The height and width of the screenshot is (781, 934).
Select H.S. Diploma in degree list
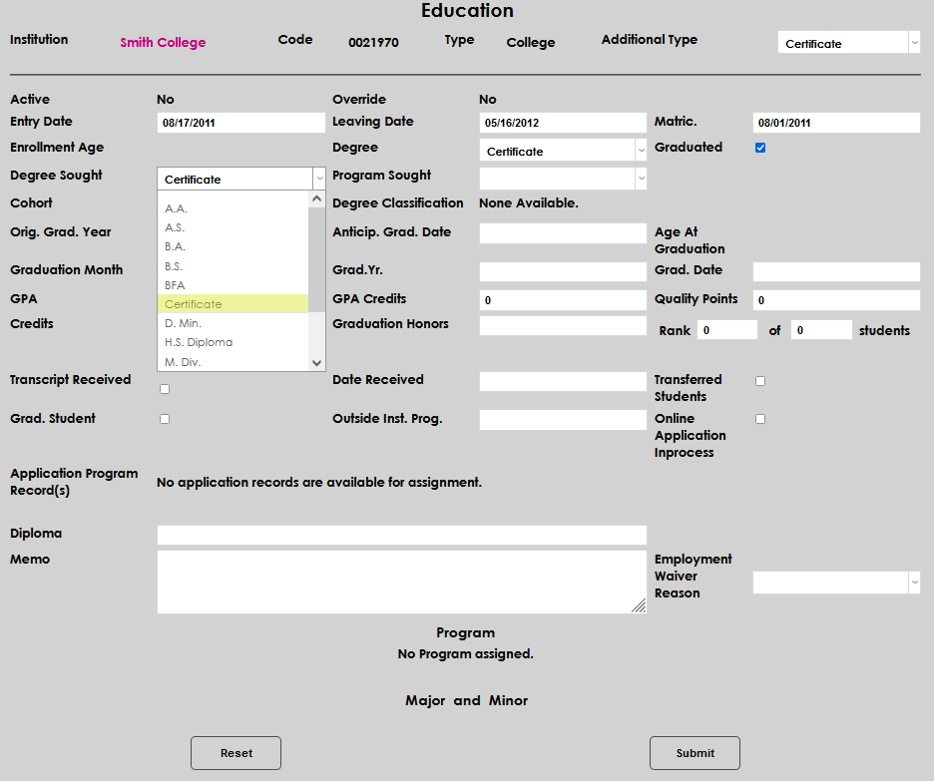(x=199, y=342)
